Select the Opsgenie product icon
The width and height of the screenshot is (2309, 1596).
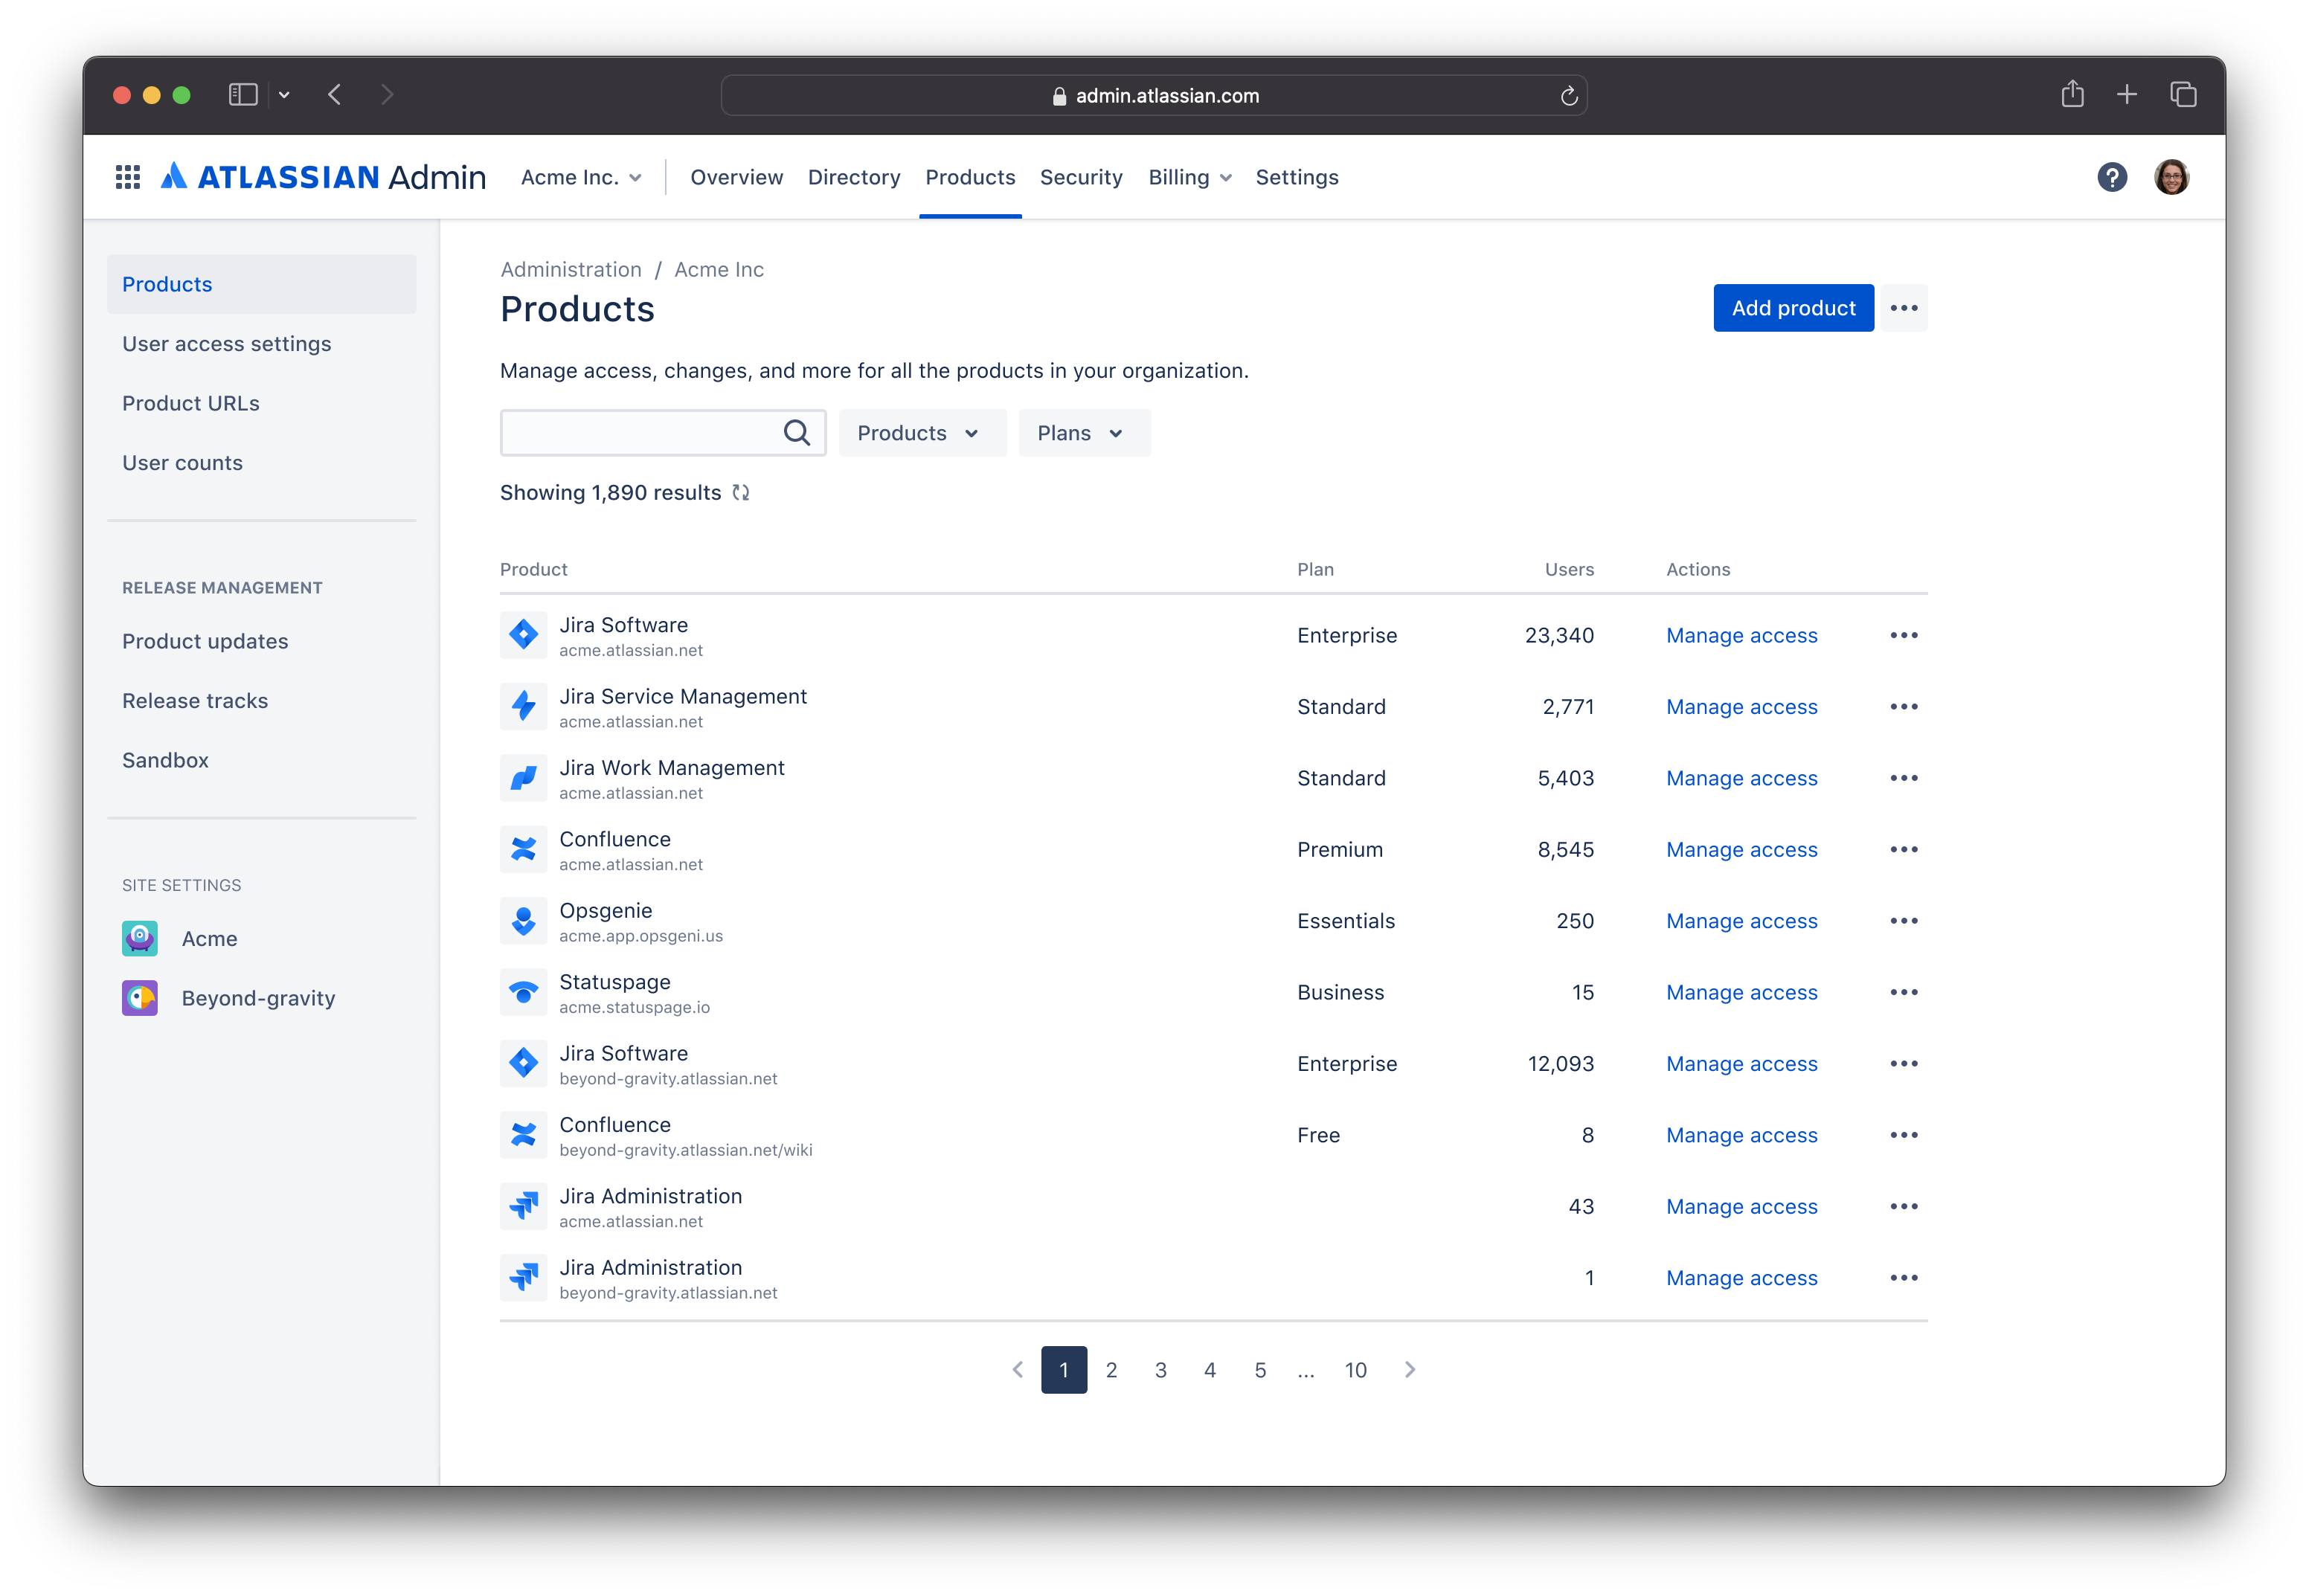pos(523,920)
